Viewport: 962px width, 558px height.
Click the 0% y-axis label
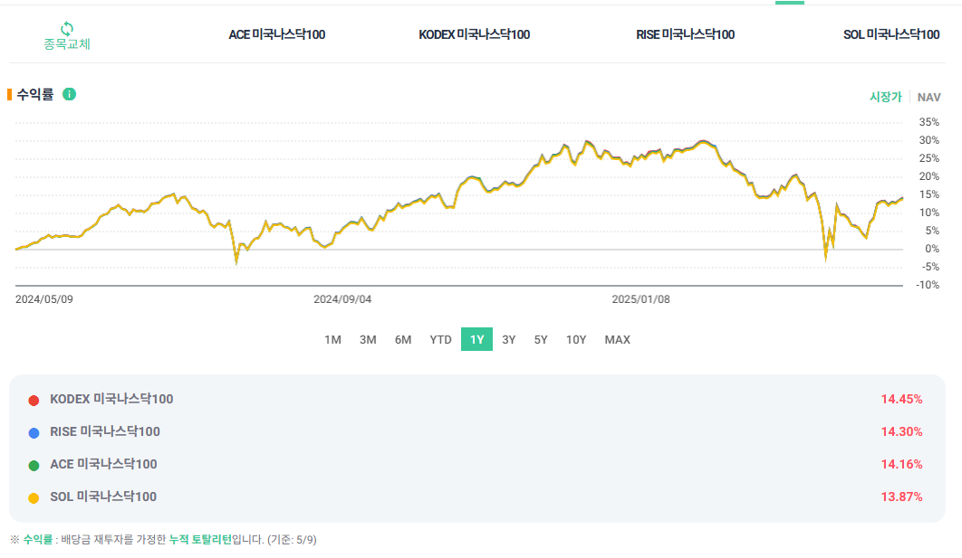pos(932,249)
